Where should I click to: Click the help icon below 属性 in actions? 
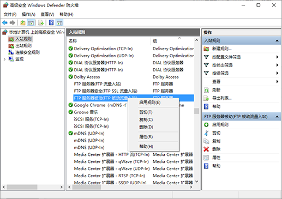pyautogui.click(x=206, y=166)
